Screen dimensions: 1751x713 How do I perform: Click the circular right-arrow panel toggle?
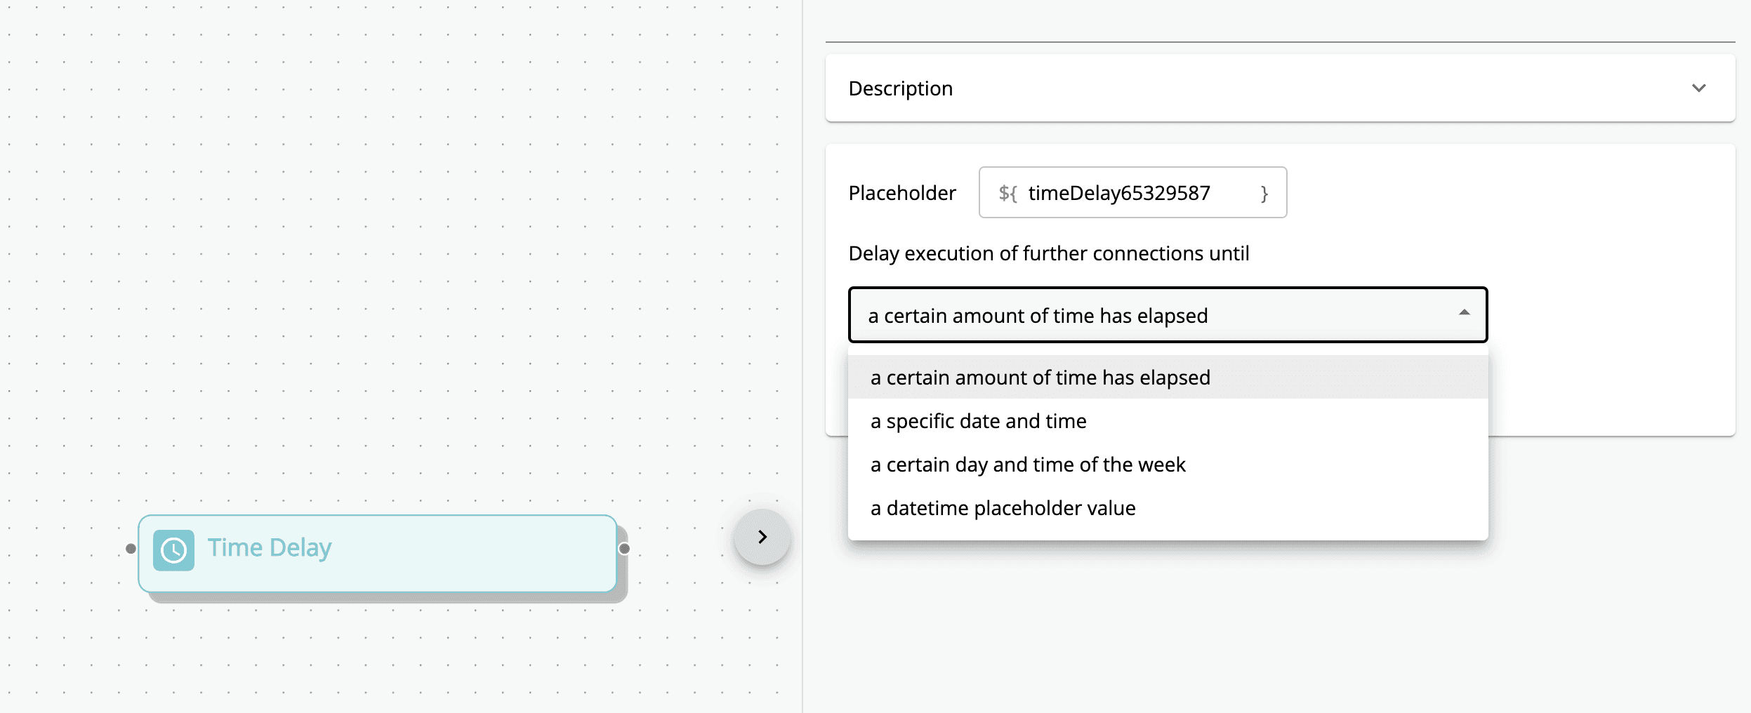point(762,538)
